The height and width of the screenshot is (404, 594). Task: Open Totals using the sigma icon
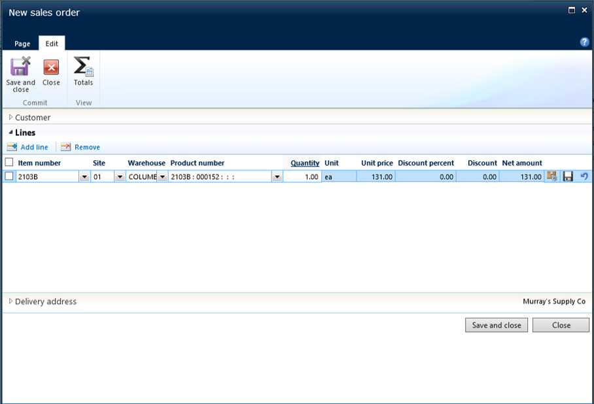pyautogui.click(x=83, y=67)
